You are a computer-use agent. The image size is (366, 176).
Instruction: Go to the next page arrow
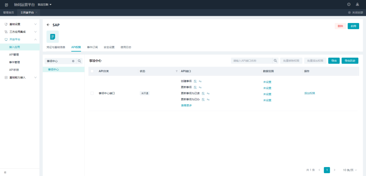tap(335, 170)
